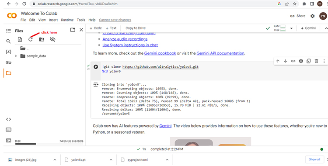Open the yolov5 GitHub URL in code
Viewport: 328px width, 166px height.
161,67
